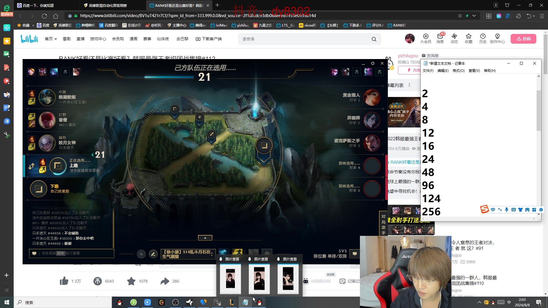Expand the 收藏 bookmarks dropdown arrow
The width and height of the screenshot is (548, 308).
coord(33,25)
